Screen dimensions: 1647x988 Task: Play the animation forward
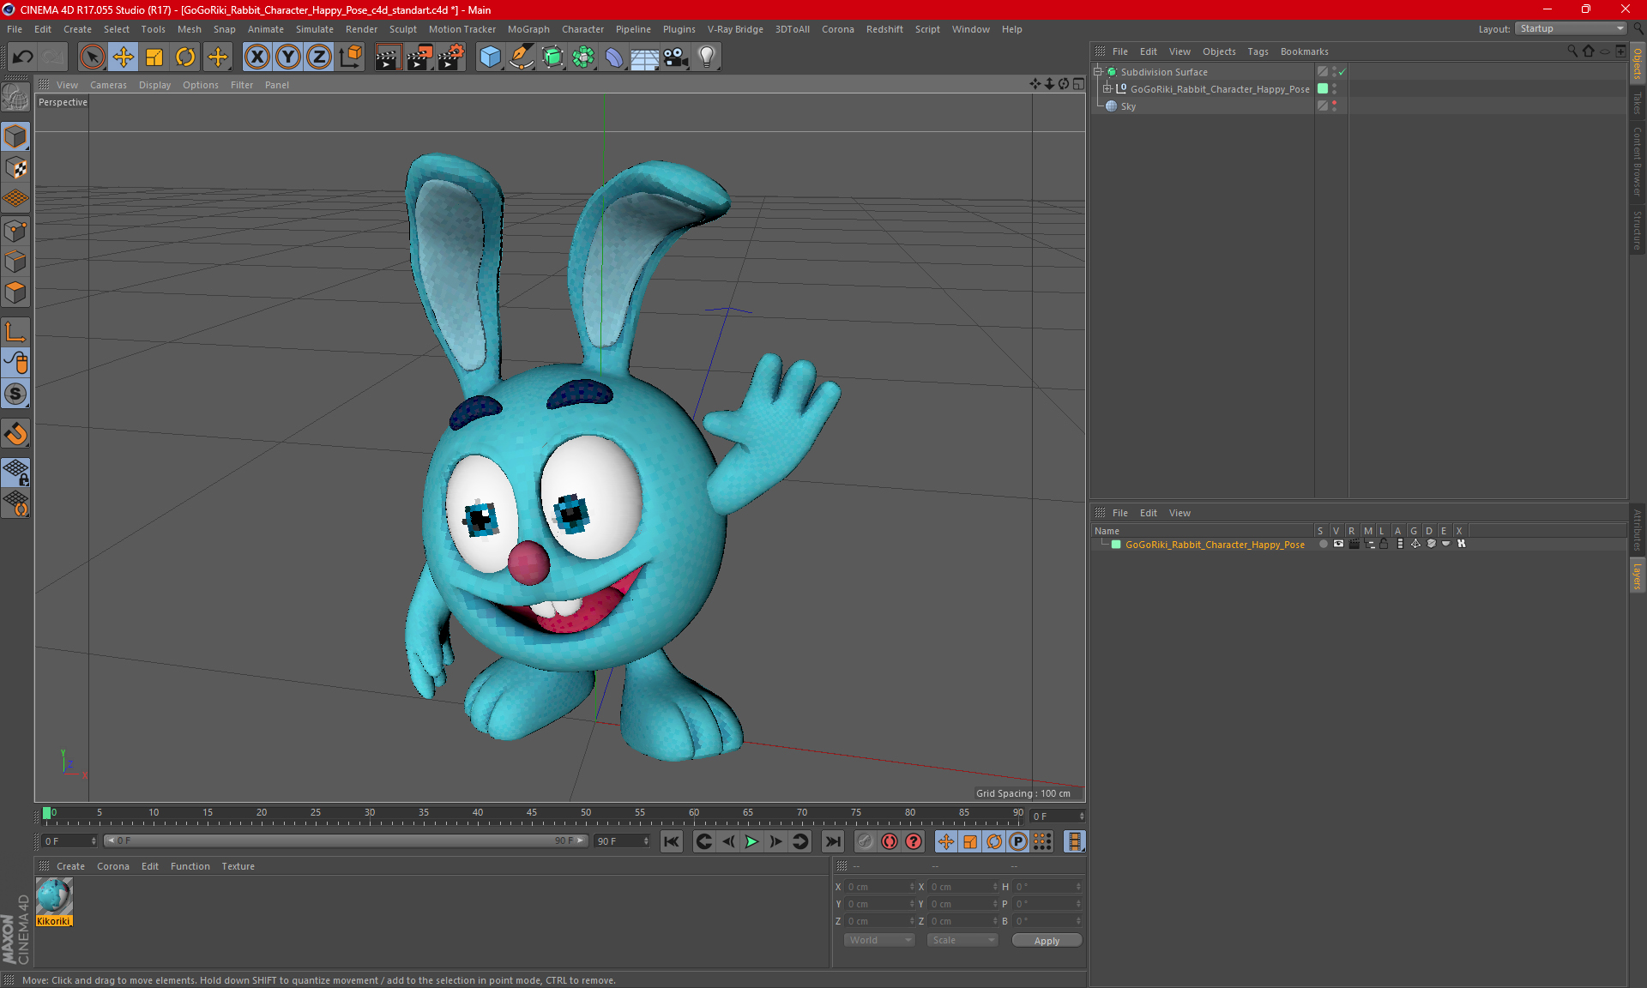point(751,841)
